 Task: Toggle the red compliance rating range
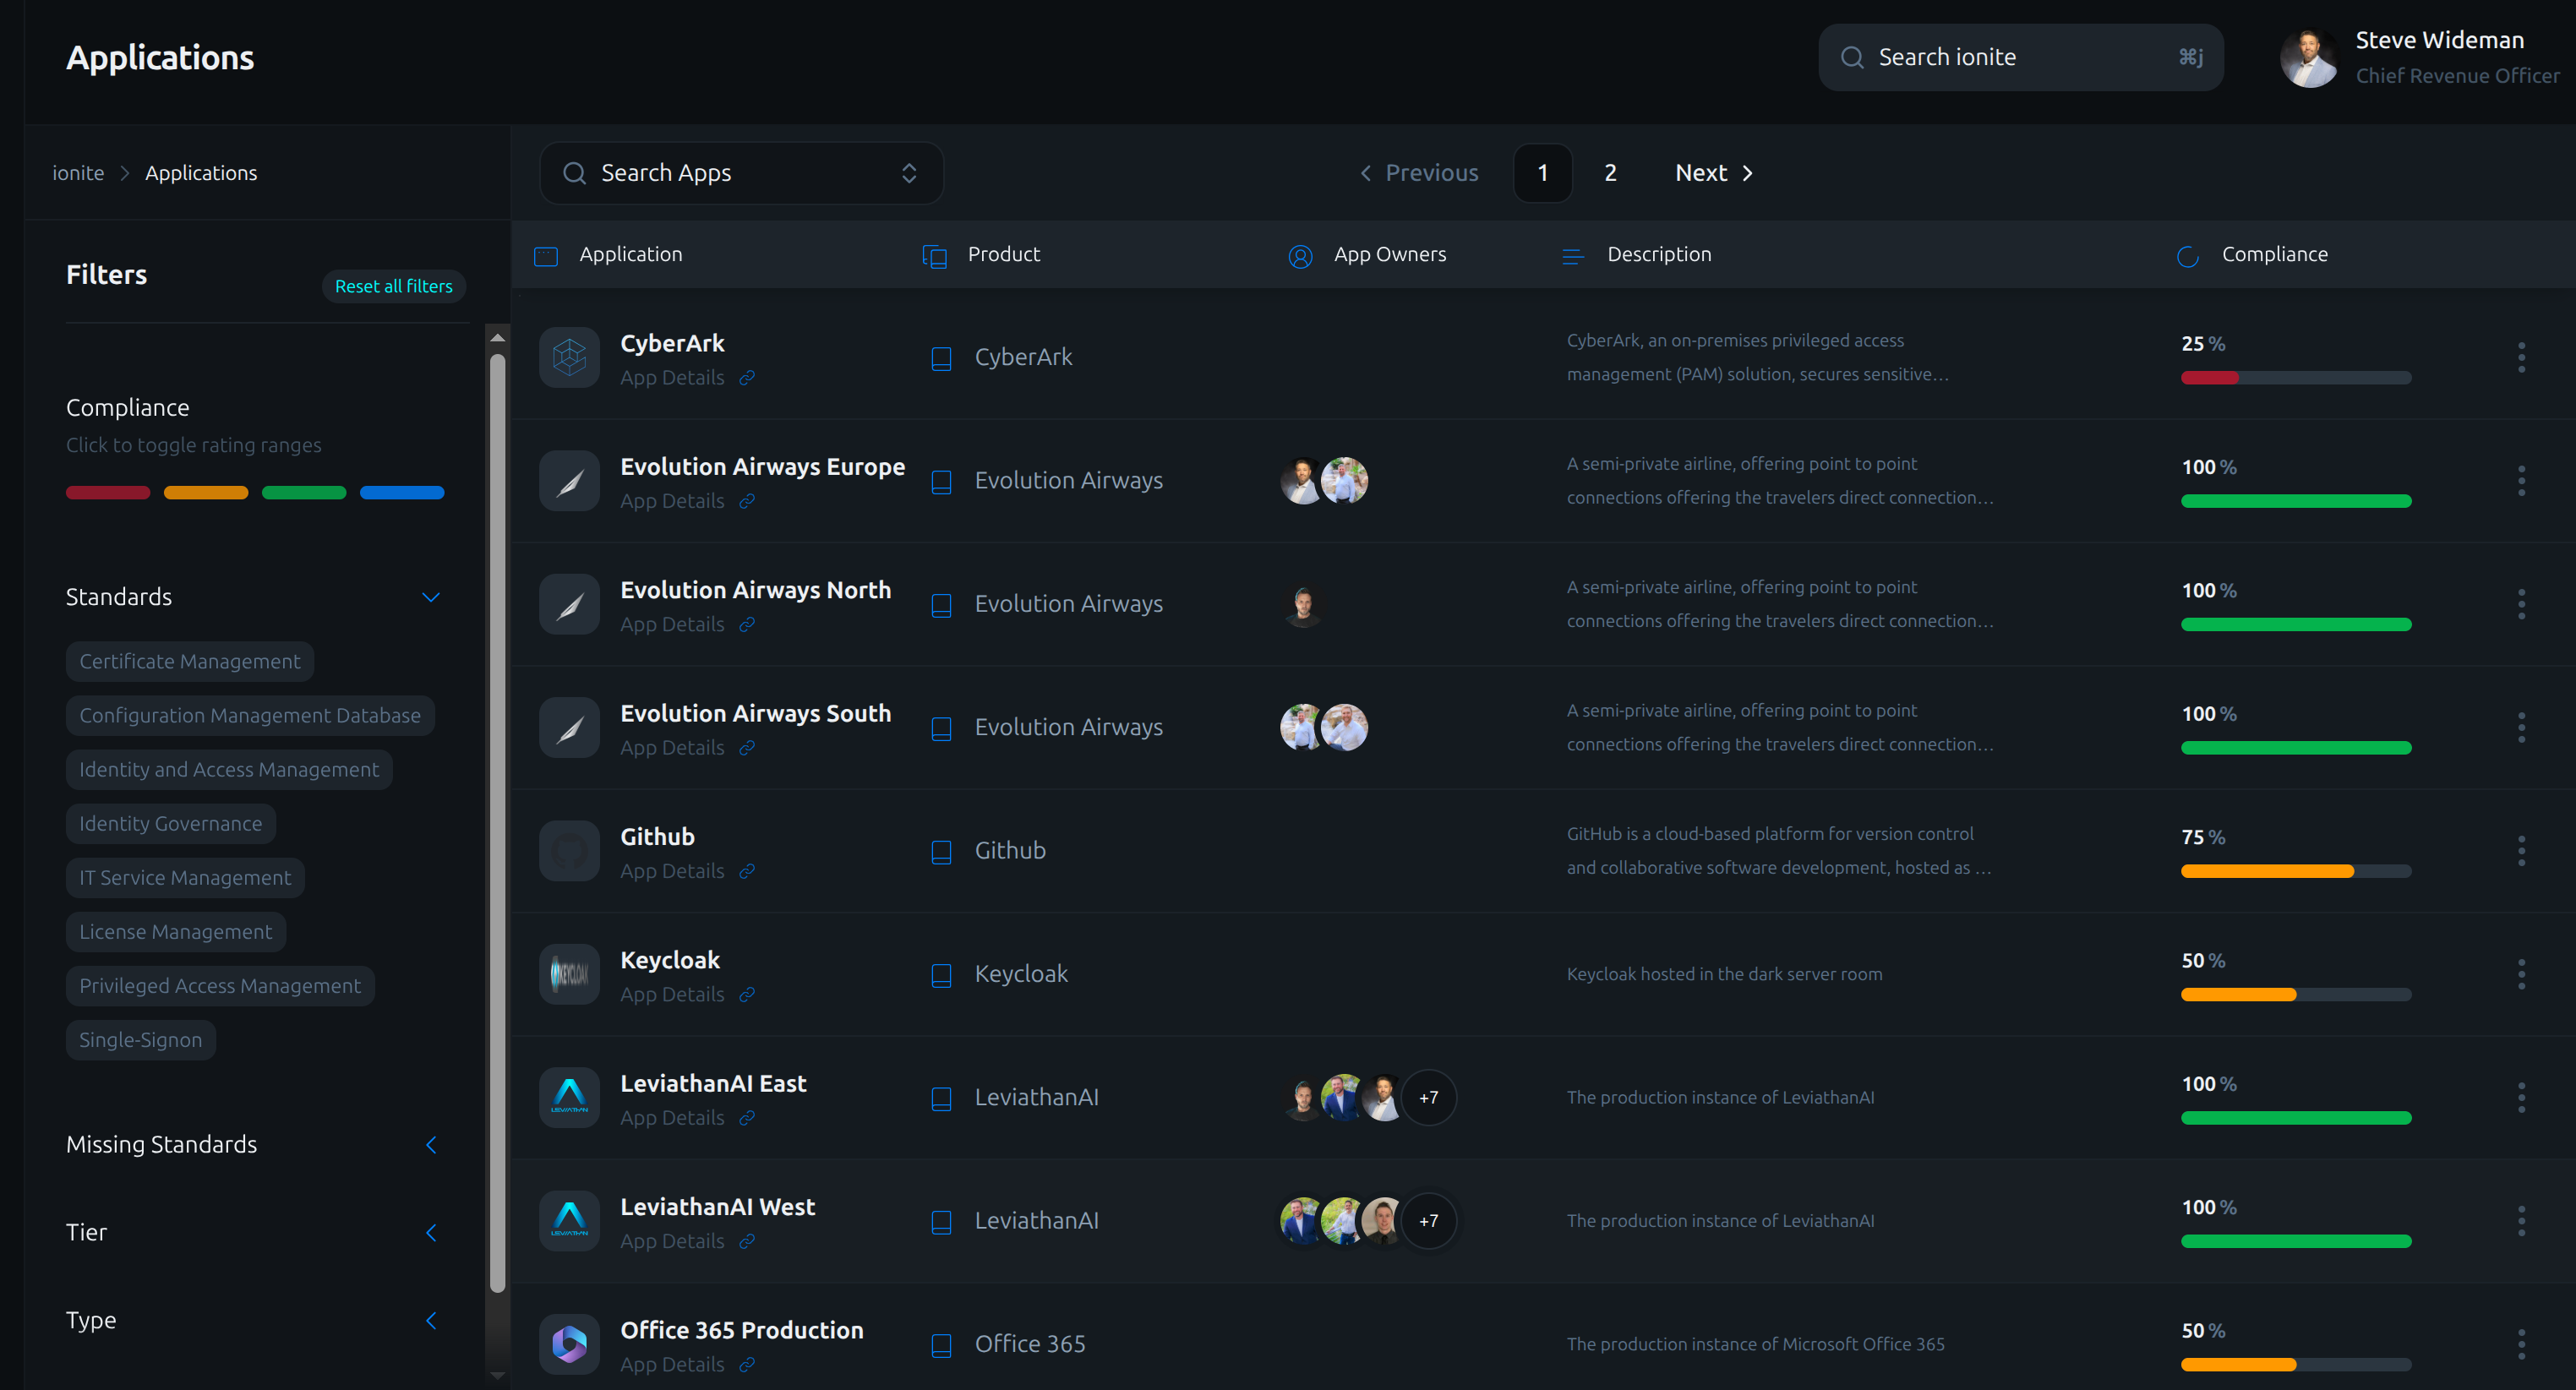[108, 492]
